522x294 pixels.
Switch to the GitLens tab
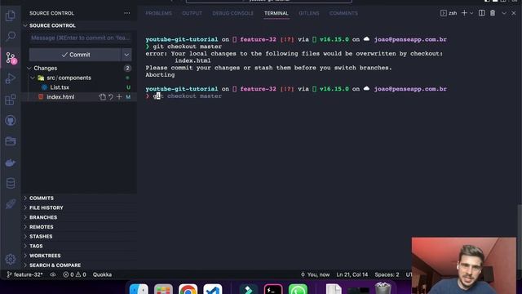[309, 13]
